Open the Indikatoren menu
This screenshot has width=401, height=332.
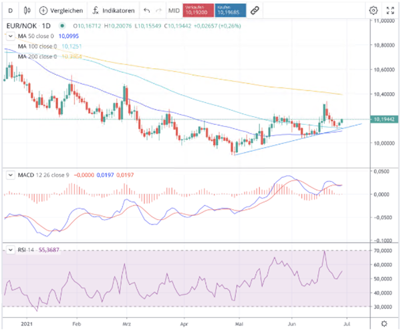pyautogui.click(x=114, y=11)
